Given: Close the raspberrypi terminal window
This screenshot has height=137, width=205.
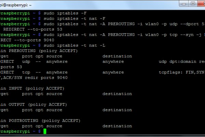Looking at the screenshot, I should pos(202,4).
